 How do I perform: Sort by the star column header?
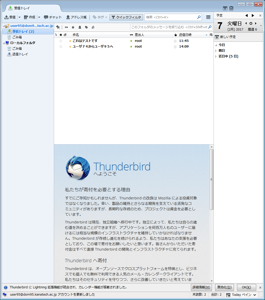[61, 35]
